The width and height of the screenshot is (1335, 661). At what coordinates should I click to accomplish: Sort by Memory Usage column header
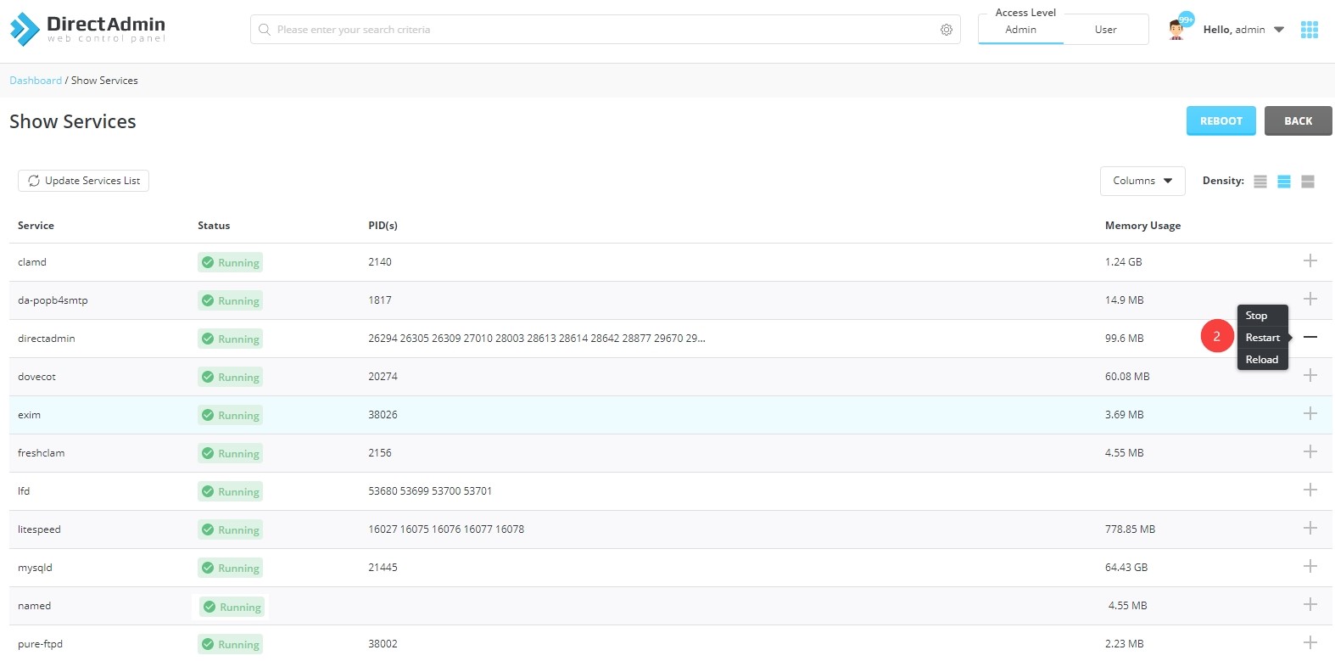point(1142,226)
